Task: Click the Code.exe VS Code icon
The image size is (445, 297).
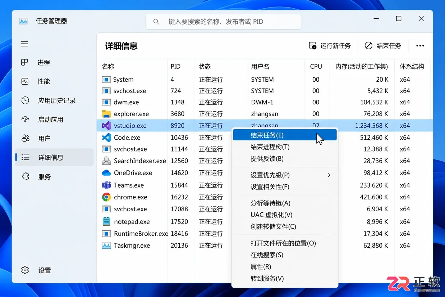Action: pyautogui.click(x=106, y=137)
